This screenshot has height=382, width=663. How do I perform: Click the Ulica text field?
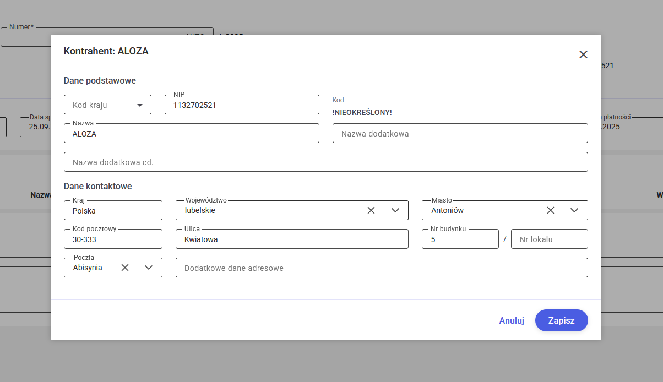(x=292, y=239)
